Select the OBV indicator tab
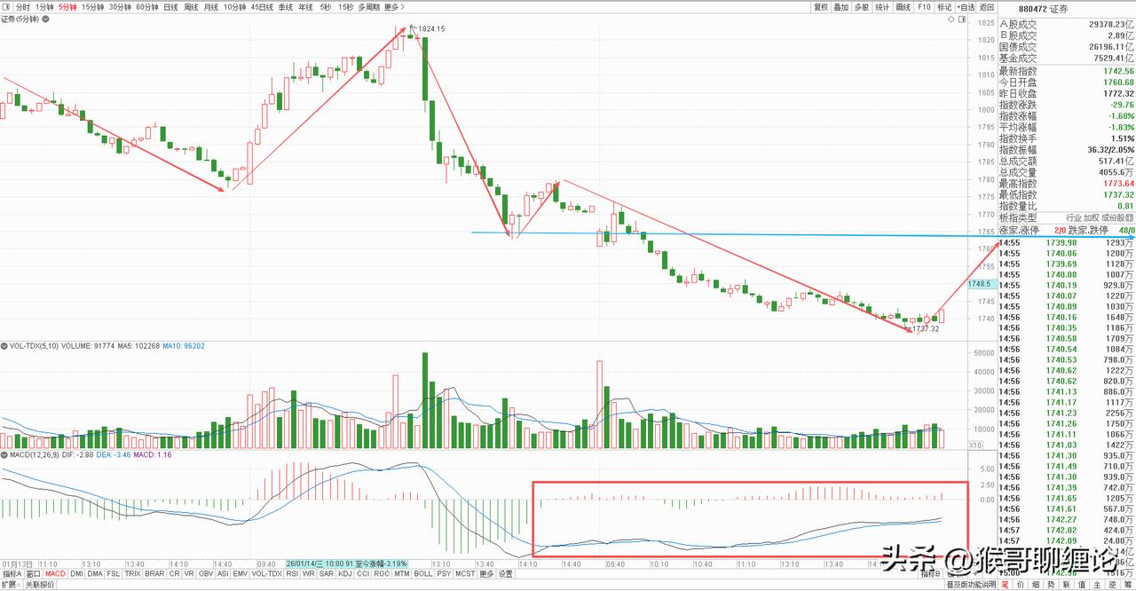1136x591 pixels. [x=206, y=573]
